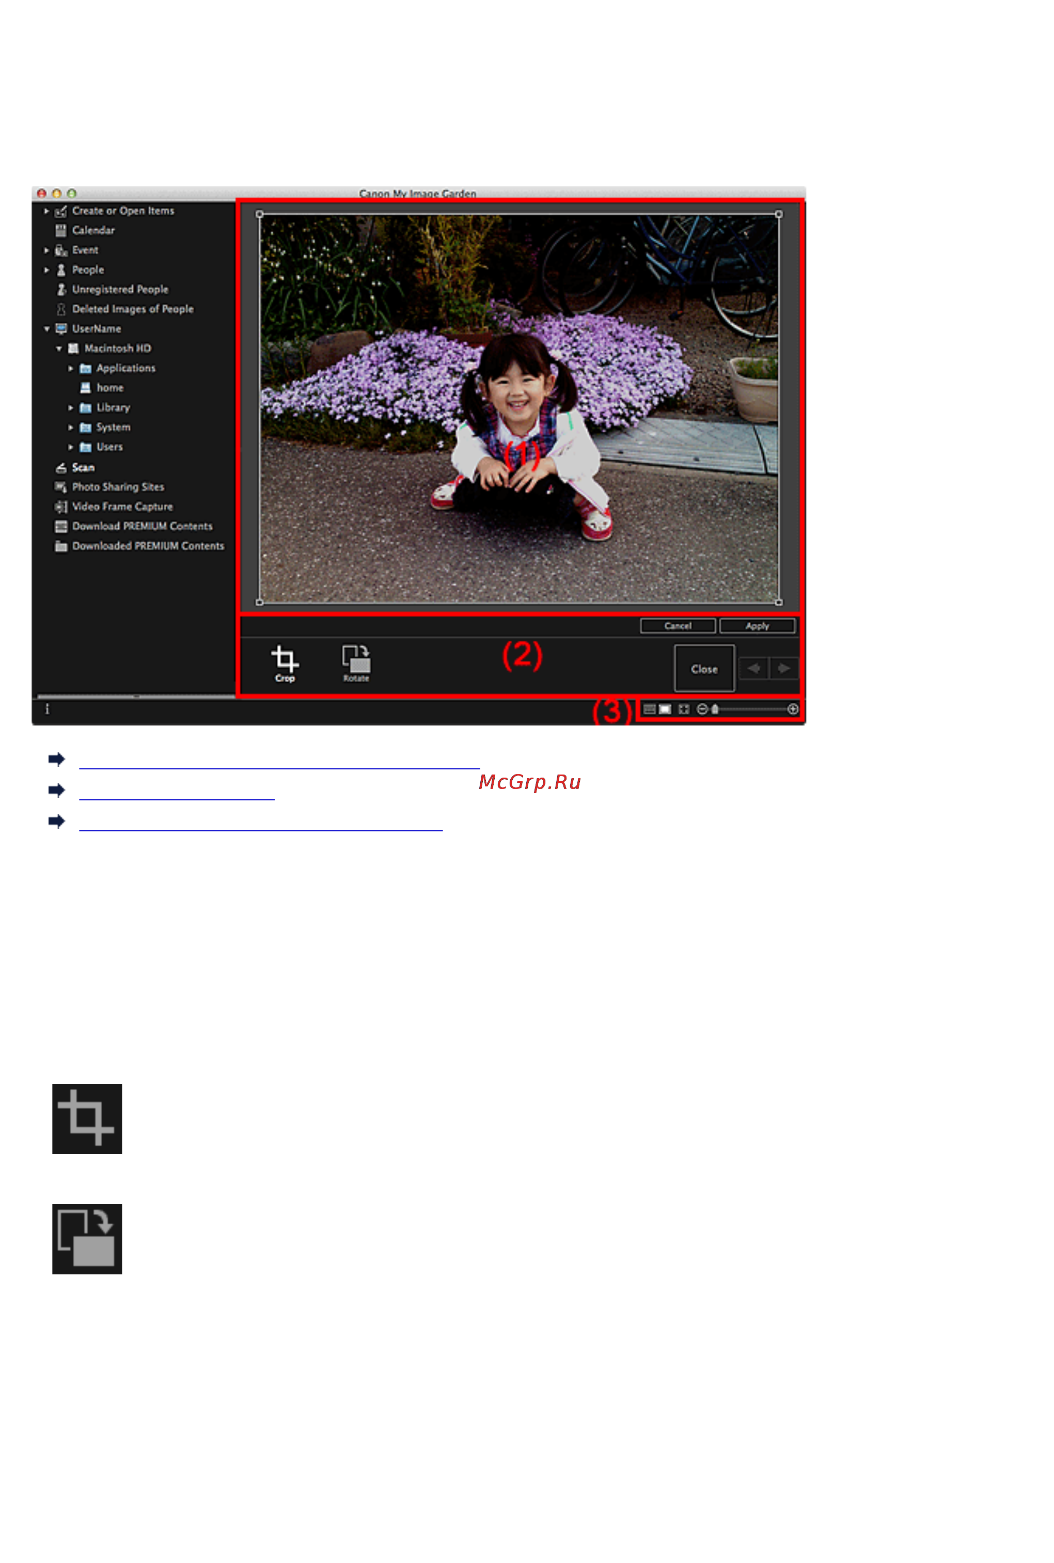Click the zoom in plus icon

pos(793,709)
